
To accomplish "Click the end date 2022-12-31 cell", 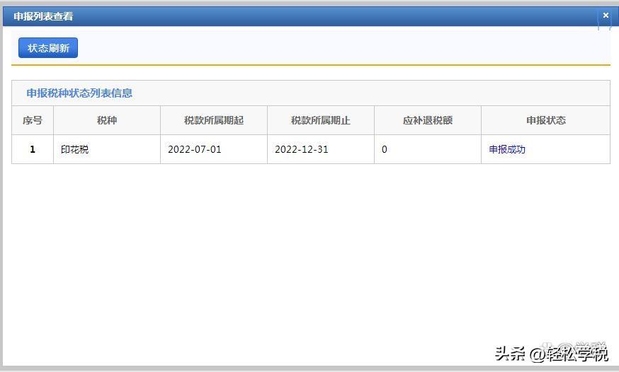I will [x=302, y=149].
